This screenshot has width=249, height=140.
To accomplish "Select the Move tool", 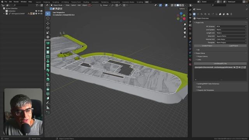I will 48,23.
